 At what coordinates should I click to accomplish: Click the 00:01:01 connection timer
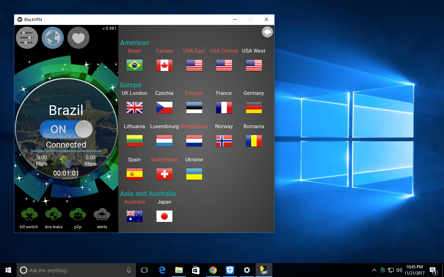click(x=66, y=173)
